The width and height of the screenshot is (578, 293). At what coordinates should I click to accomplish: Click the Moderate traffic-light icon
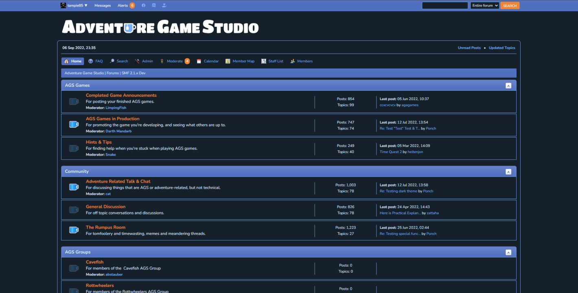[162, 61]
